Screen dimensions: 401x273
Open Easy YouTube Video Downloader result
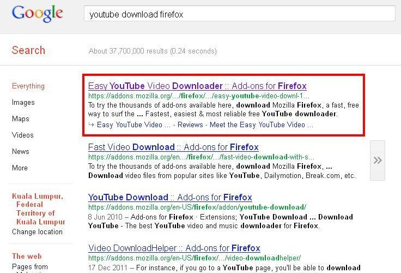click(197, 86)
